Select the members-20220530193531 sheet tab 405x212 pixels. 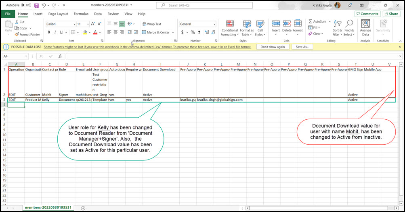(x=48, y=208)
